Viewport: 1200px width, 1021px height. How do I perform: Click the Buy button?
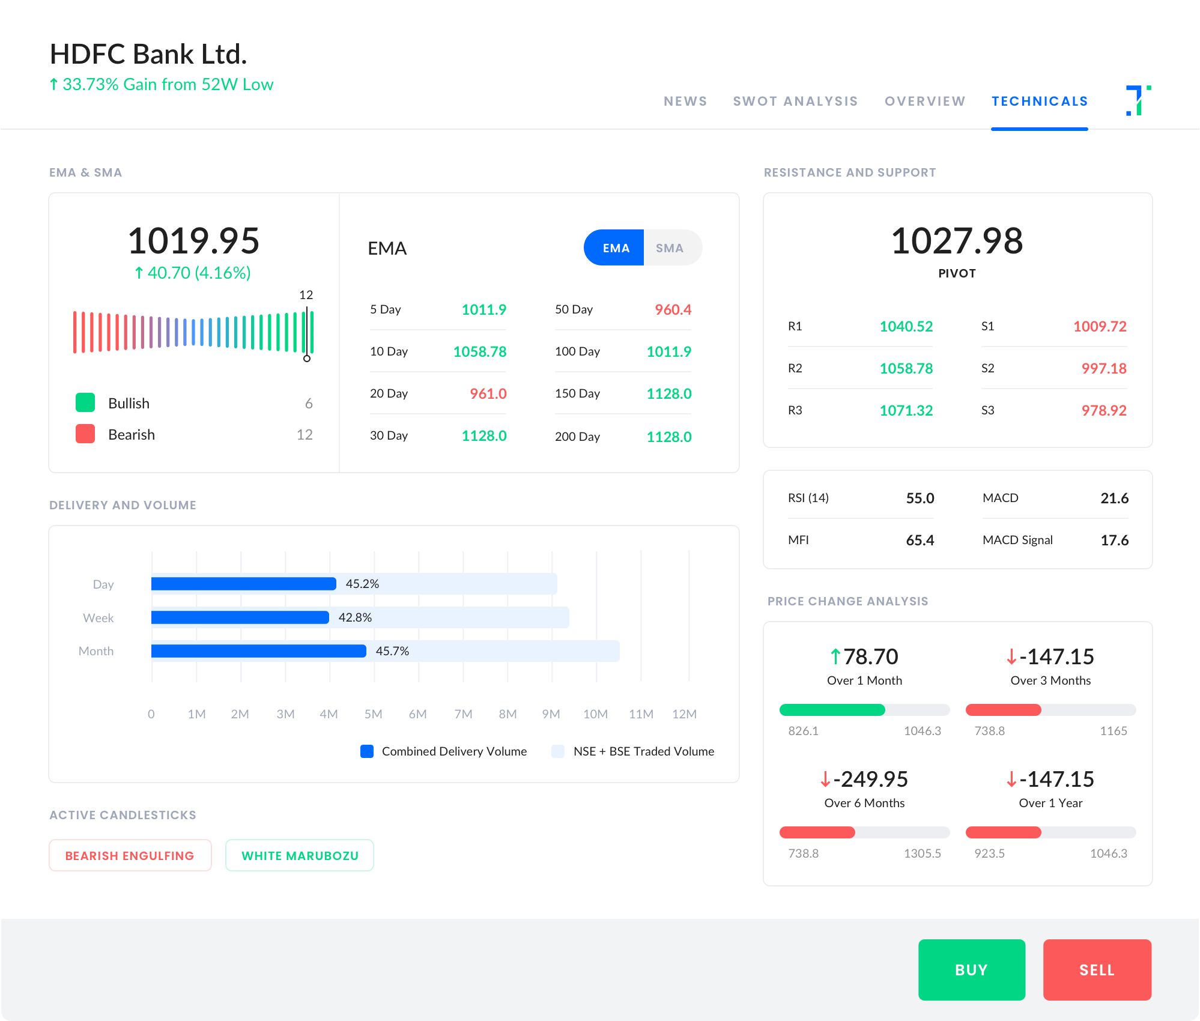click(972, 969)
